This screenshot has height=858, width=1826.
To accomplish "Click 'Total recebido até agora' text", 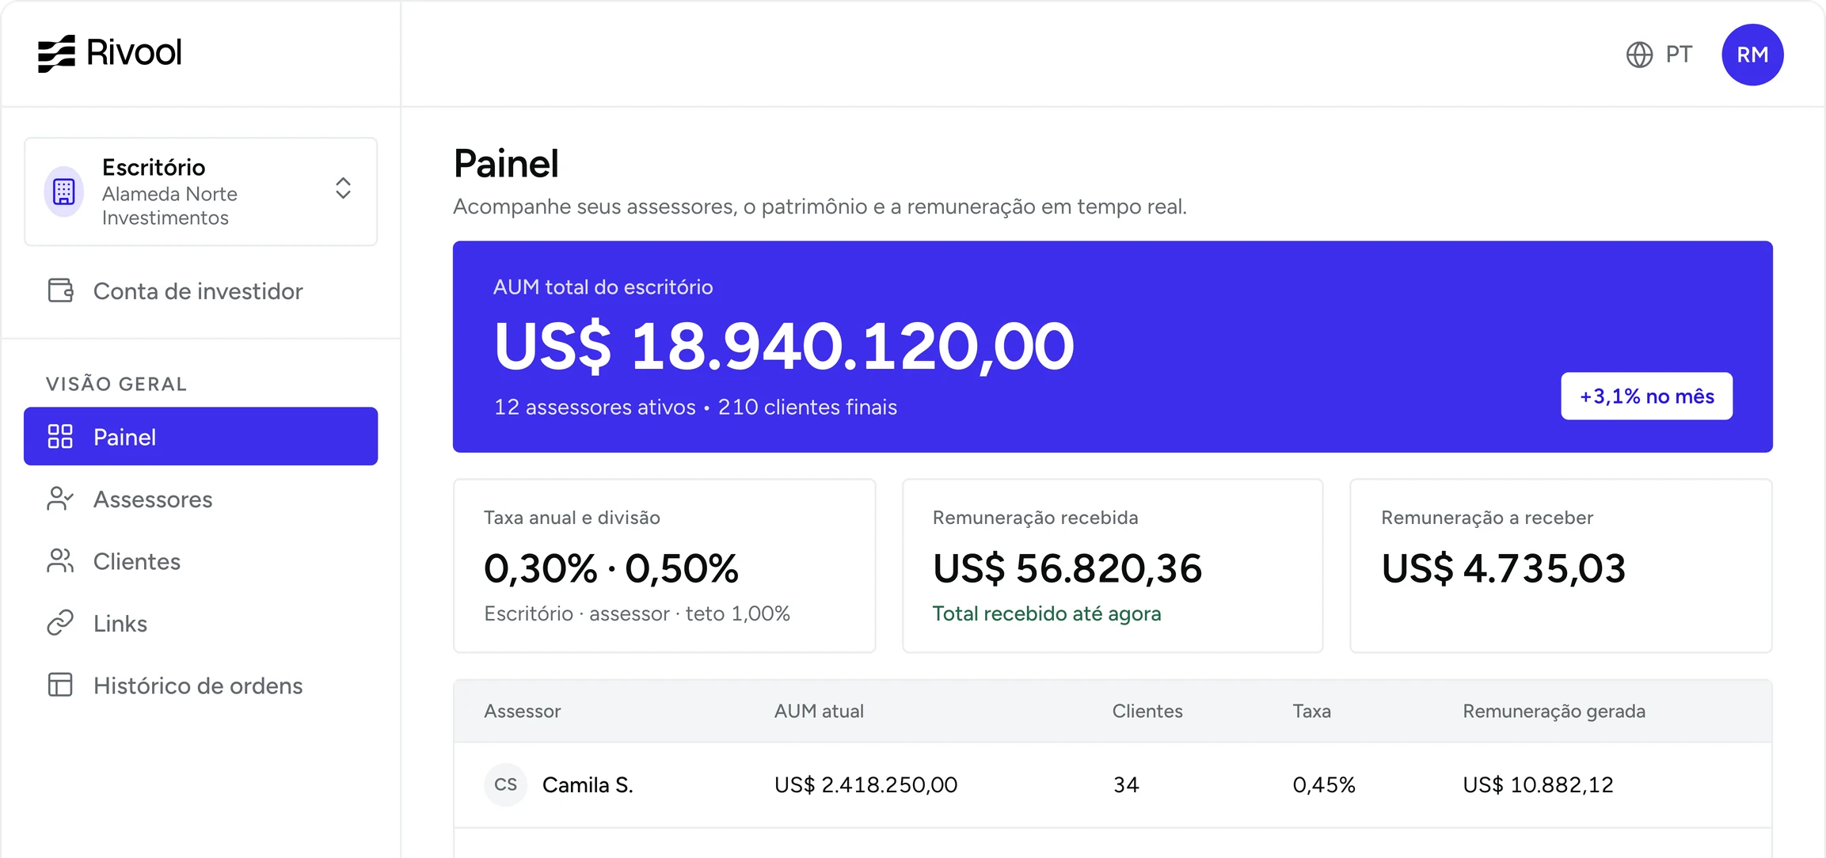I will tap(1046, 613).
